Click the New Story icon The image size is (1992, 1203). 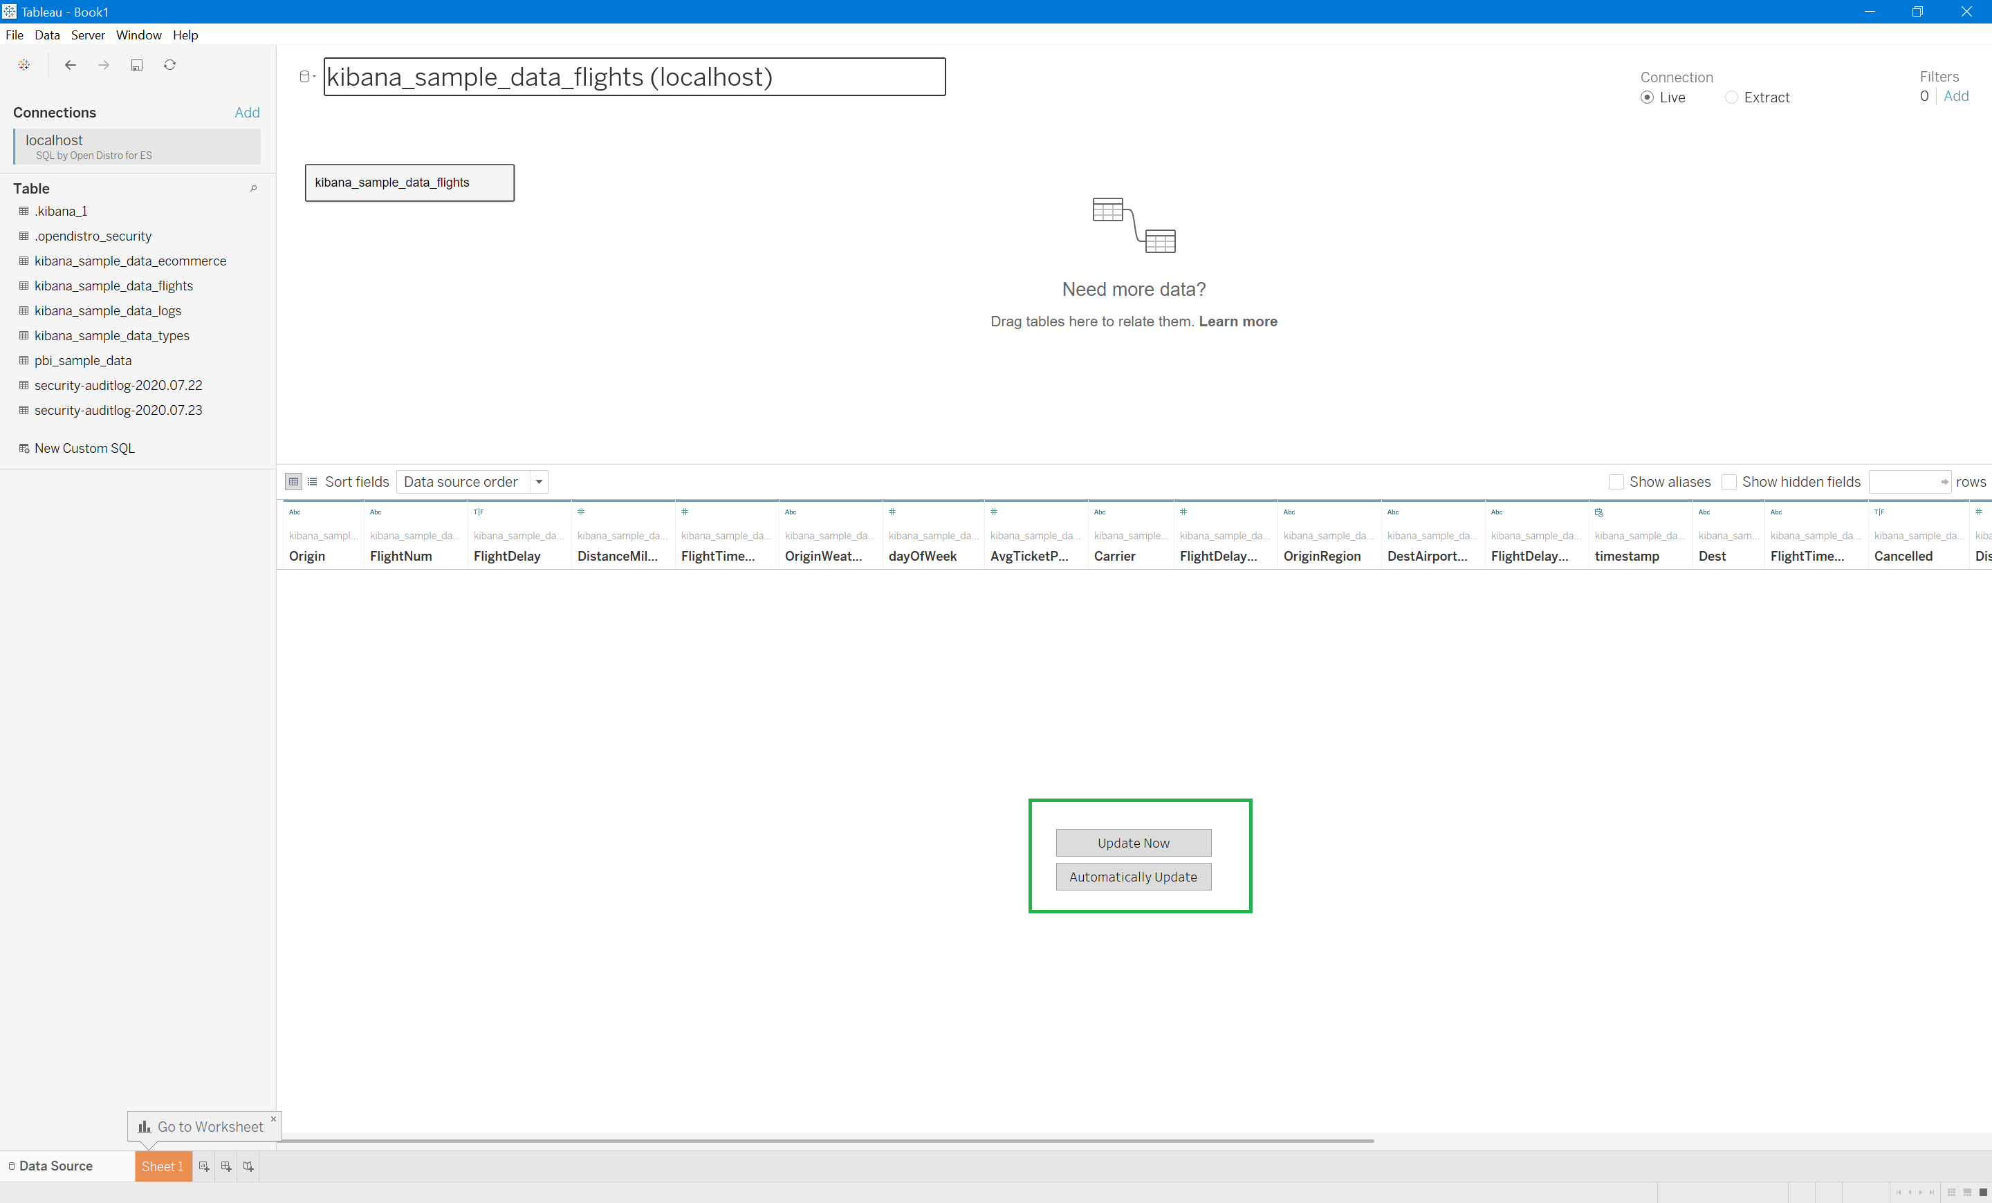point(248,1166)
